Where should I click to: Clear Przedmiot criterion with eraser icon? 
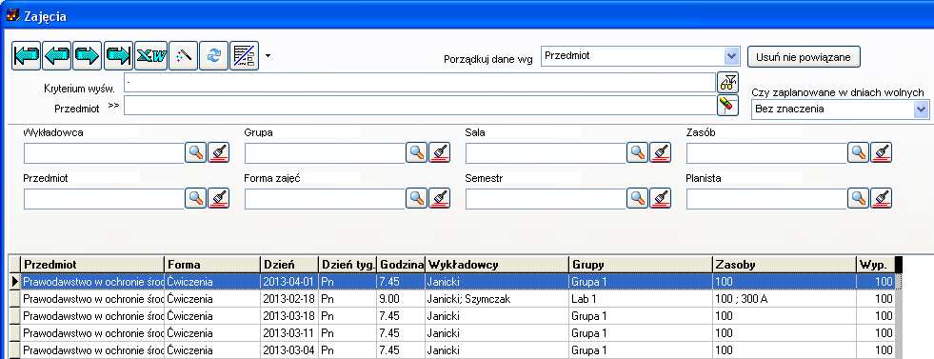pyautogui.click(x=727, y=106)
